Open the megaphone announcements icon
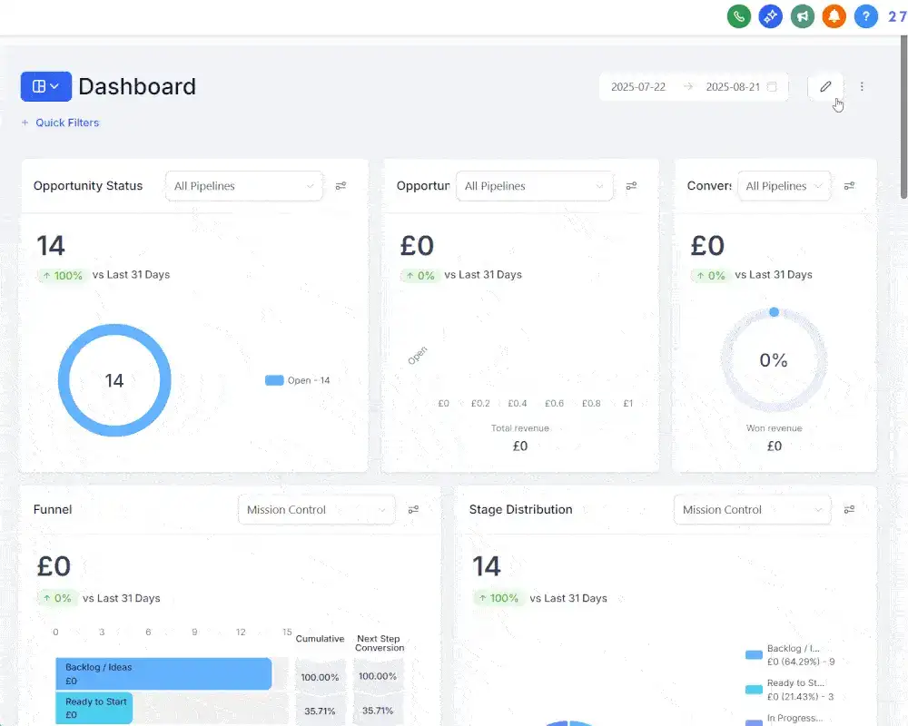This screenshot has height=726, width=908. [x=803, y=16]
